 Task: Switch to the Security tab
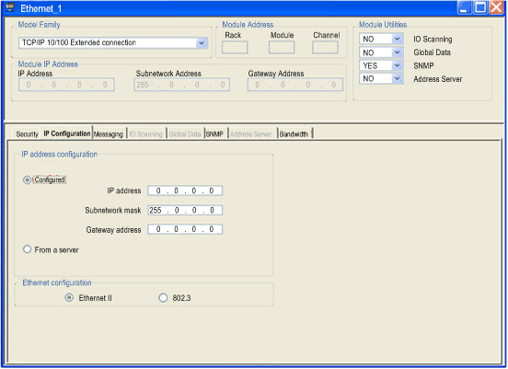pyautogui.click(x=28, y=134)
